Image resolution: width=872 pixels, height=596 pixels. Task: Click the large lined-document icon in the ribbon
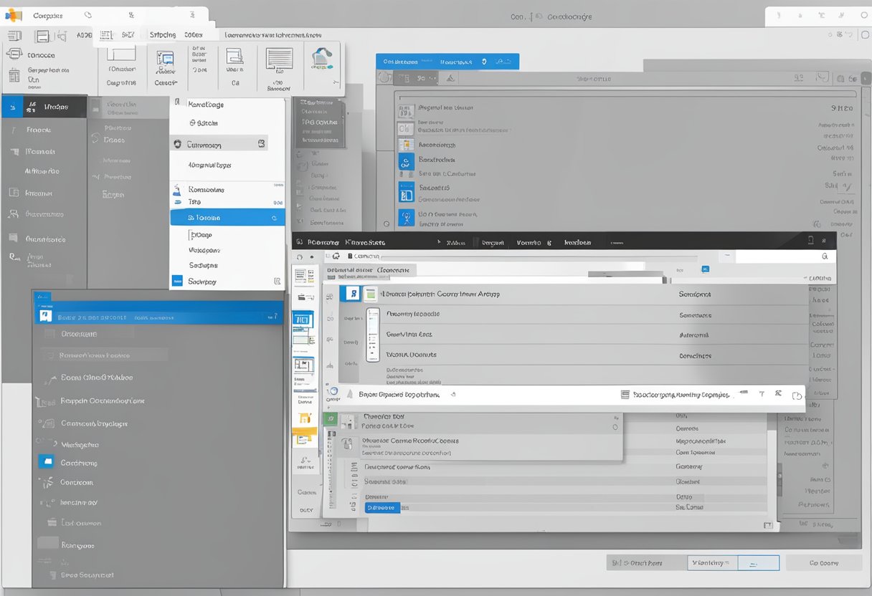tap(279, 59)
